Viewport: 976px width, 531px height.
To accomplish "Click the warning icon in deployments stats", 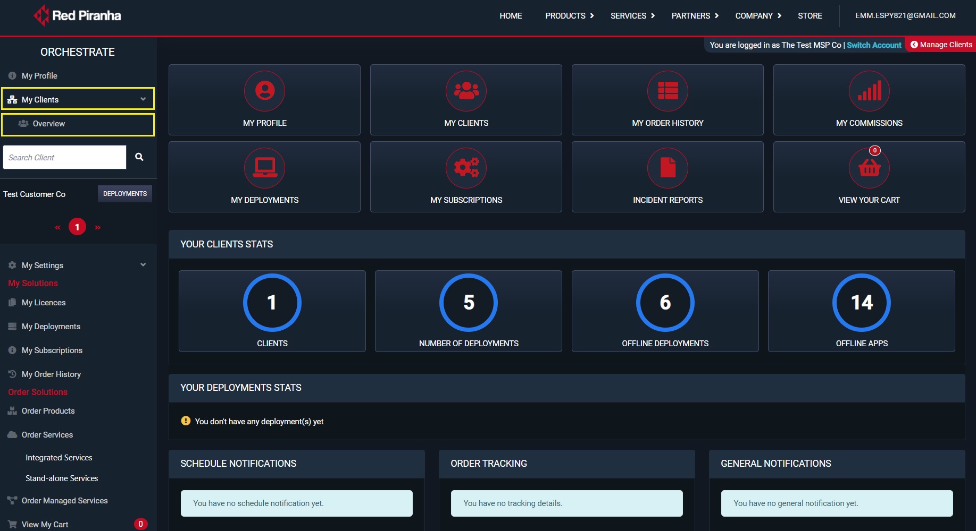I will point(186,421).
